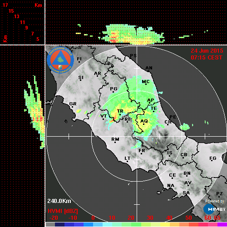Click the GR city label
This screenshot has height=227, width=227.
pyautogui.click(x=73, y=104)
